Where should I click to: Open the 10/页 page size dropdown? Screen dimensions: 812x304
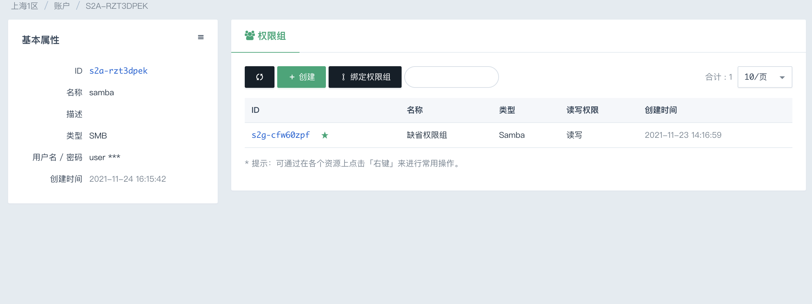[764, 77]
